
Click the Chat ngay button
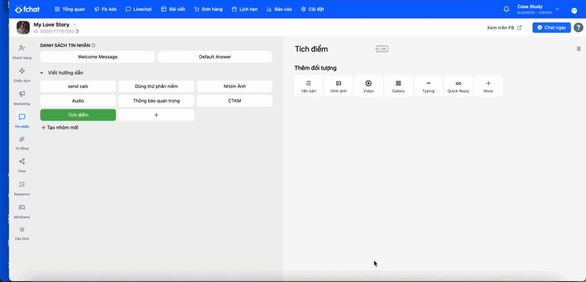[x=552, y=27]
